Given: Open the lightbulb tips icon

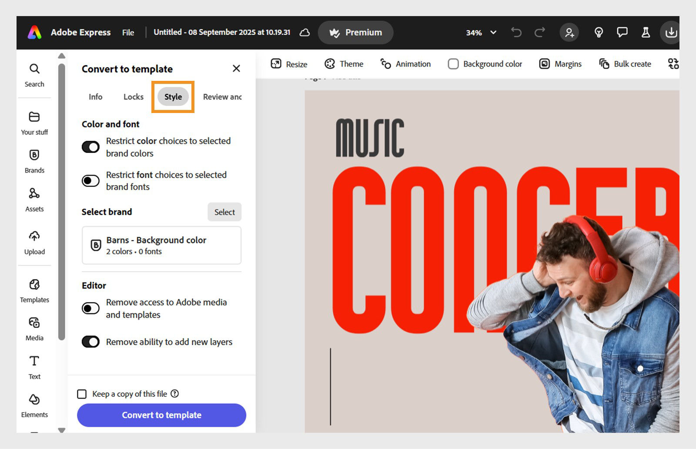Looking at the screenshot, I should (599, 33).
